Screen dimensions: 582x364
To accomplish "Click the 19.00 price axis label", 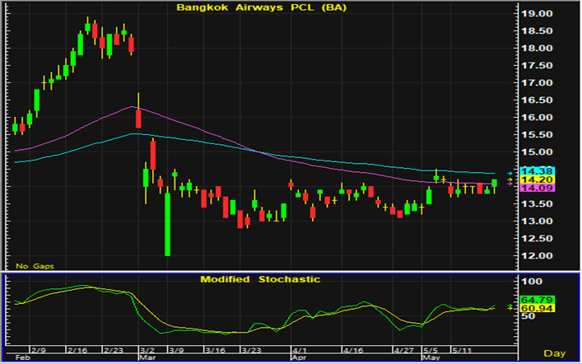I will [x=537, y=14].
